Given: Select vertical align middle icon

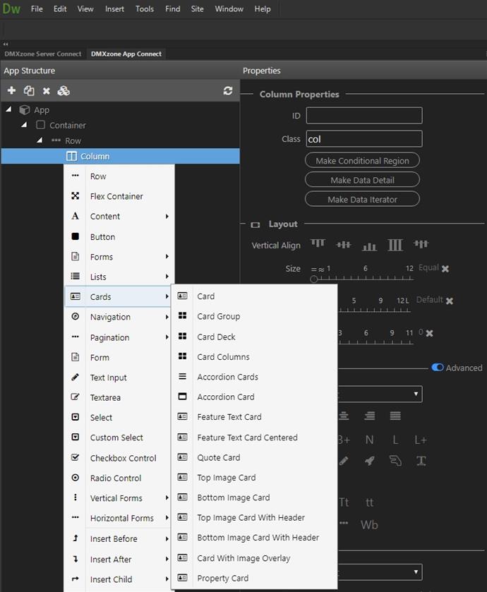Looking at the screenshot, I should pyautogui.click(x=343, y=245).
